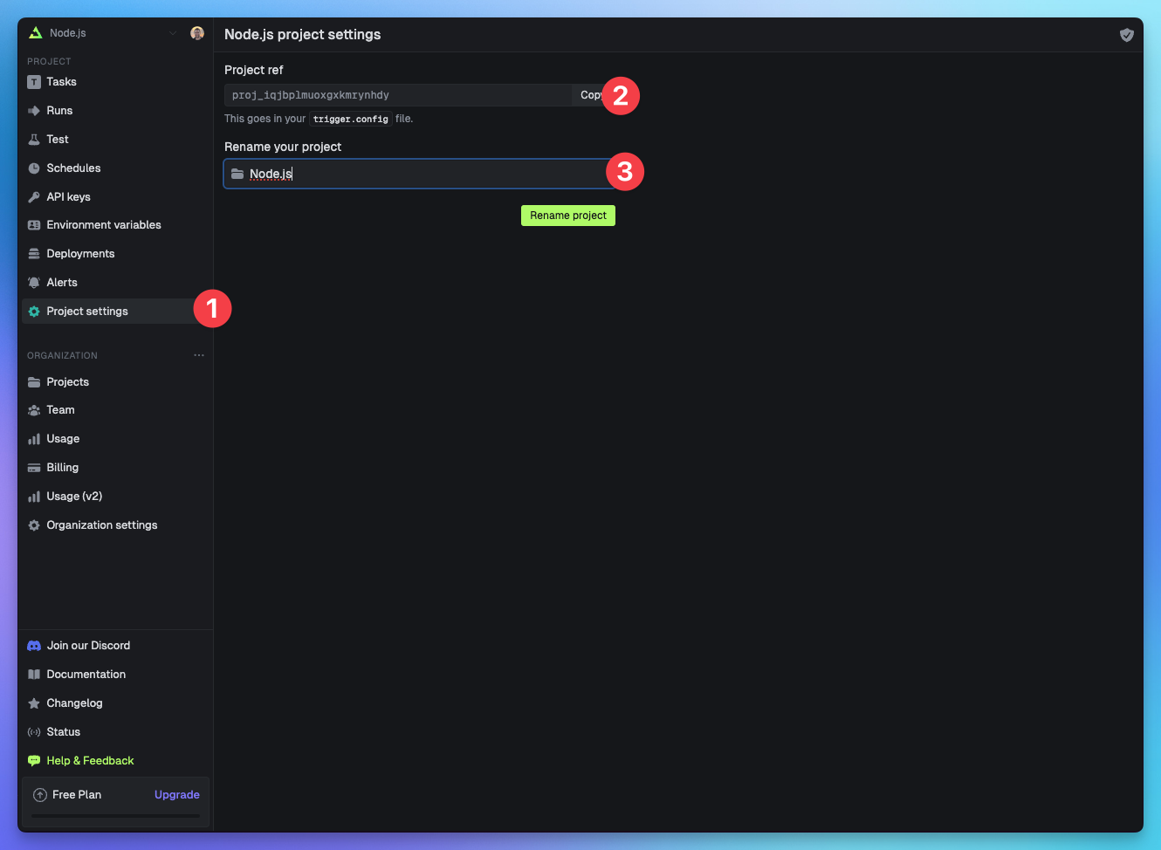Screen dimensions: 1161x850
Task: Click the Upgrade link on Free Plan
Action: click(x=176, y=794)
